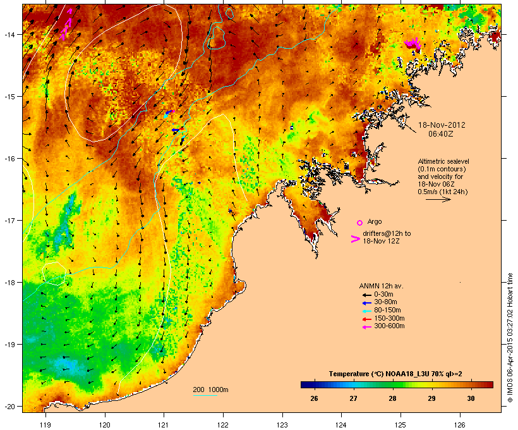This screenshot has width=518, height=430.
Task: Click the cyan 200 1000m depth contour line sample
Action: [x=205, y=395]
